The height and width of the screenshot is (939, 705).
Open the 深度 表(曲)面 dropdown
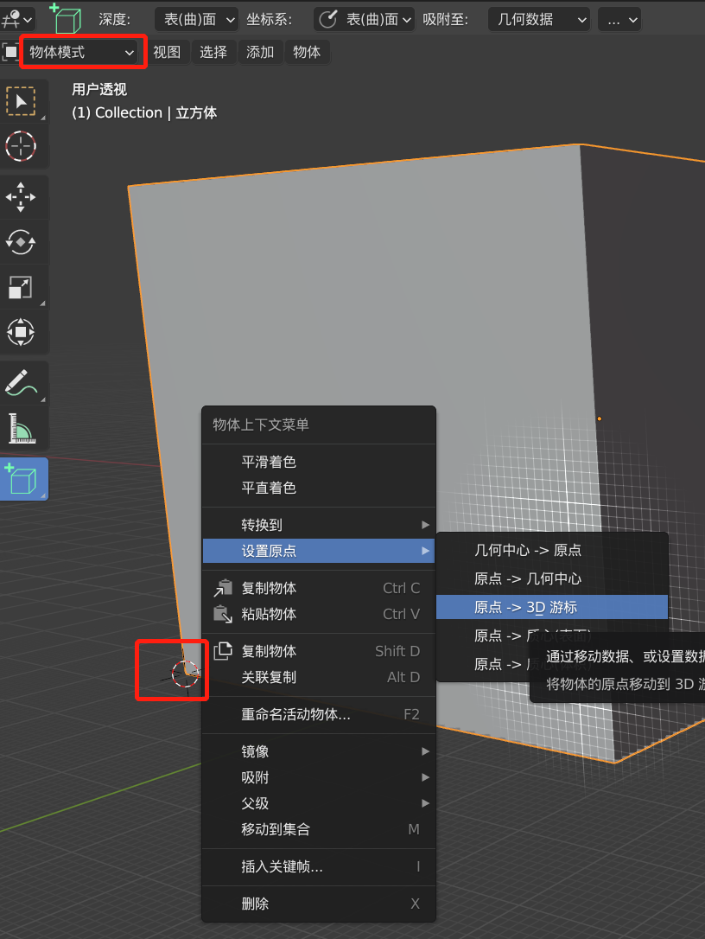tap(196, 18)
